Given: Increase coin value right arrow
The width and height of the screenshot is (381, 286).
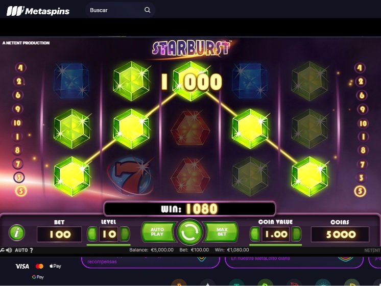Looking at the screenshot, I should click(x=296, y=234).
